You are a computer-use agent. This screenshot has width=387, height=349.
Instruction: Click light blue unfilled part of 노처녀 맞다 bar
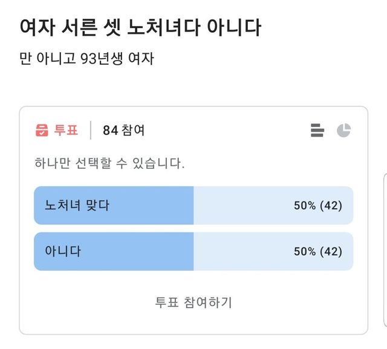(x=242, y=206)
